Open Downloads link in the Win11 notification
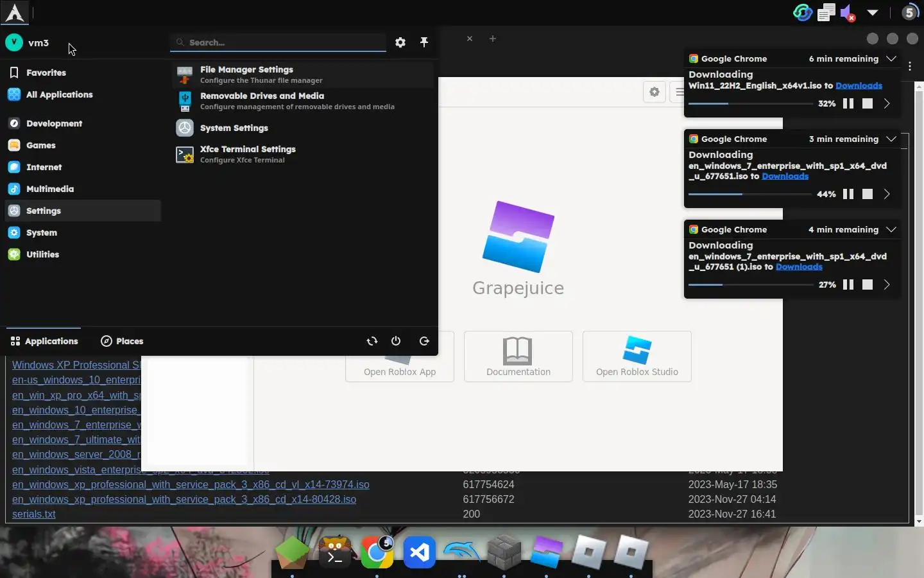The width and height of the screenshot is (924, 578). [x=859, y=85]
